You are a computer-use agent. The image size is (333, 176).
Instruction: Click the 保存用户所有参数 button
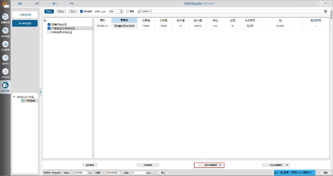(x=52, y=173)
